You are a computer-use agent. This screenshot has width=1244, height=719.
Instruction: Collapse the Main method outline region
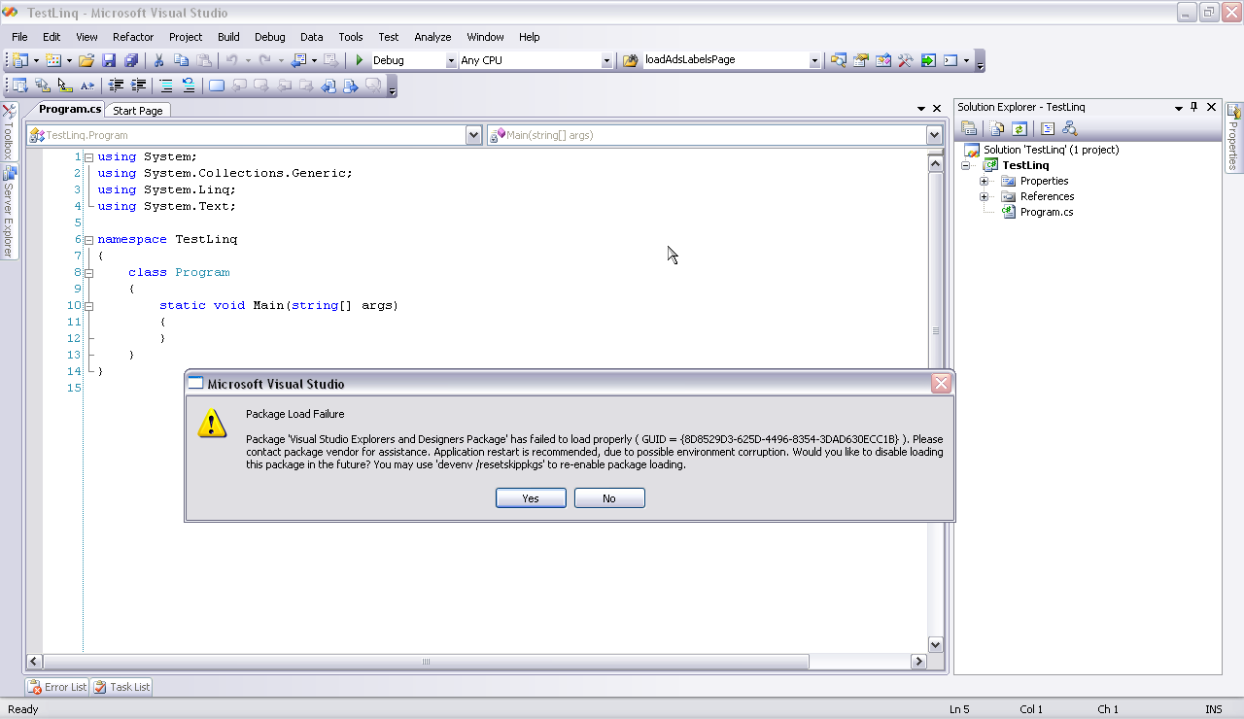click(x=88, y=306)
